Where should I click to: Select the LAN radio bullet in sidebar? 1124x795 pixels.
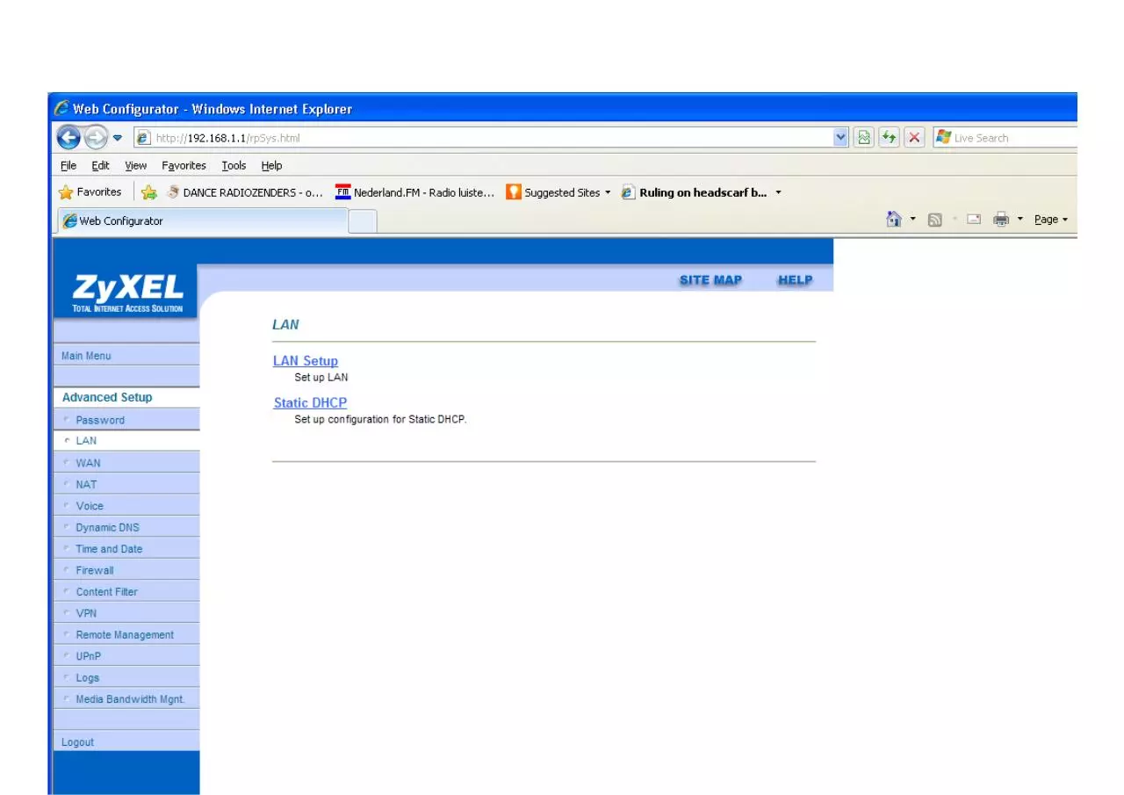click(x=67, y=440)
